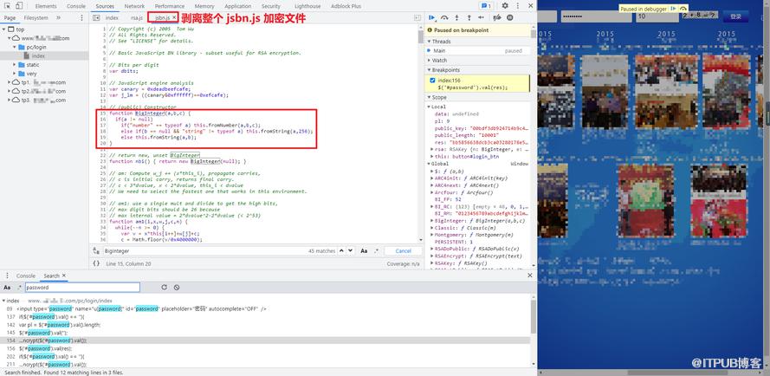Jump to previous BigInteger match
The height and width of the screenshot is (376, 770).
tap(341, 250)
